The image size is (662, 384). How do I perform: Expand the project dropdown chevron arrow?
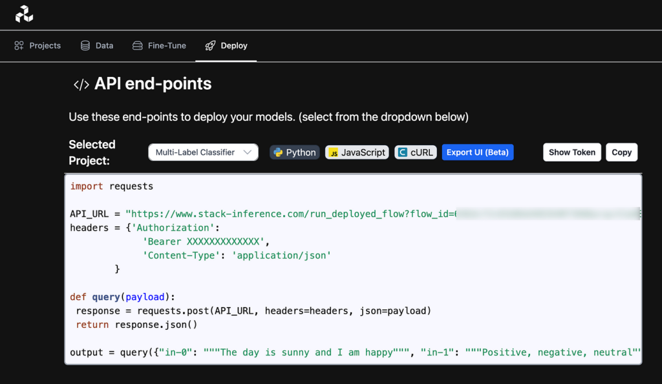248,152
